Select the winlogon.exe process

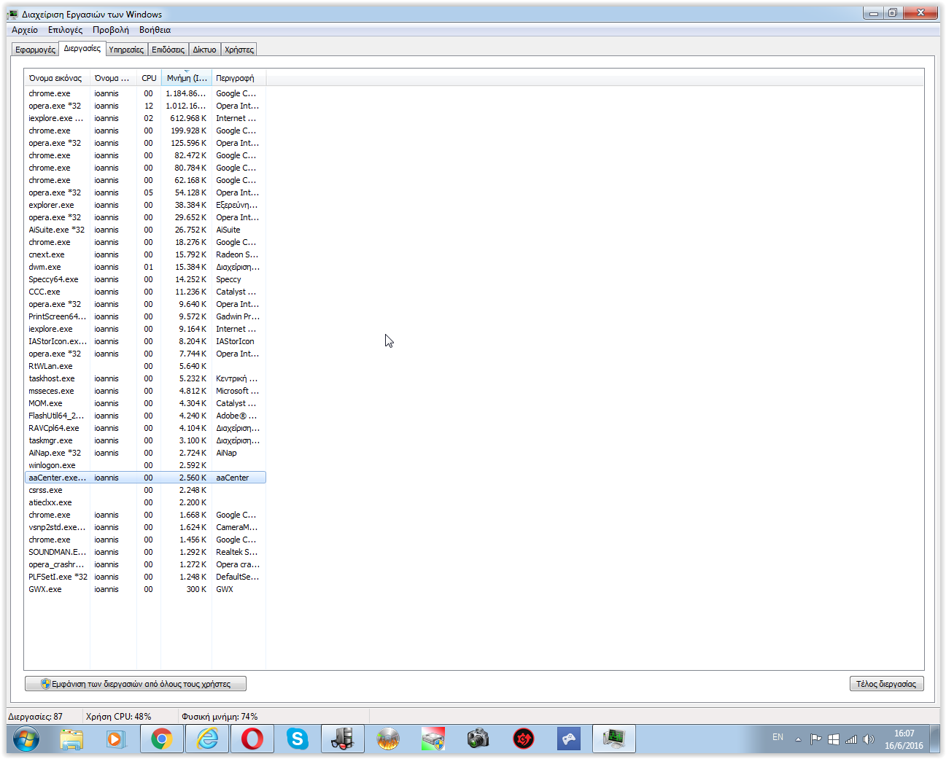pyautogui.click(x=145, y=465)
